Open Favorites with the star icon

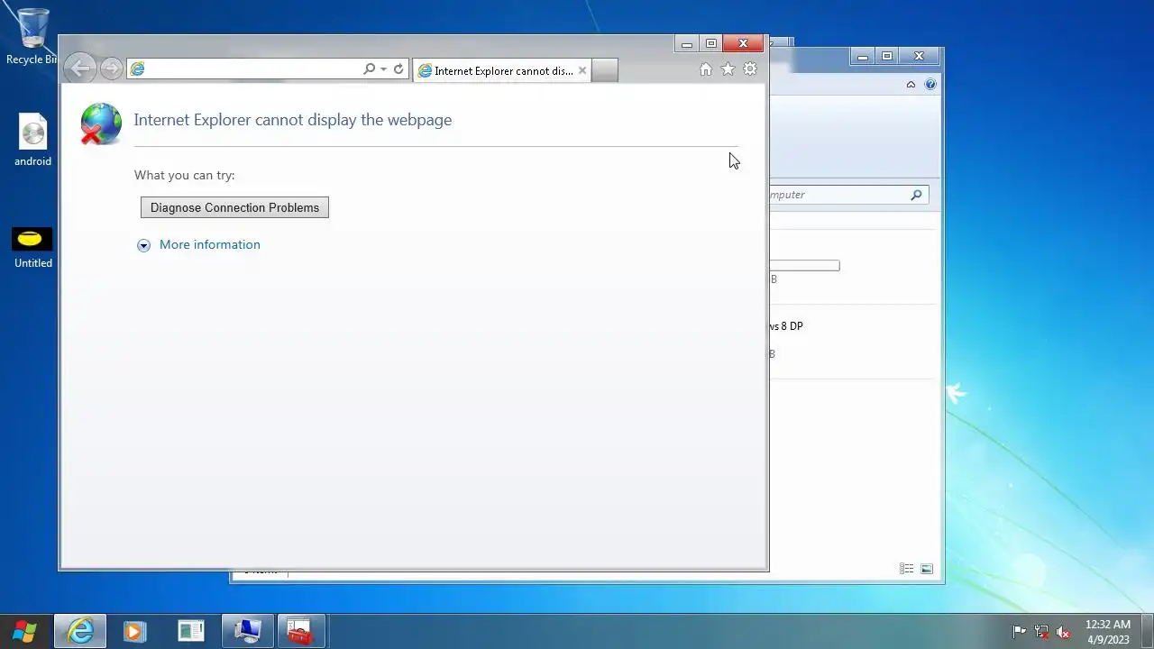pyautogui.click(x=728, y=69)
